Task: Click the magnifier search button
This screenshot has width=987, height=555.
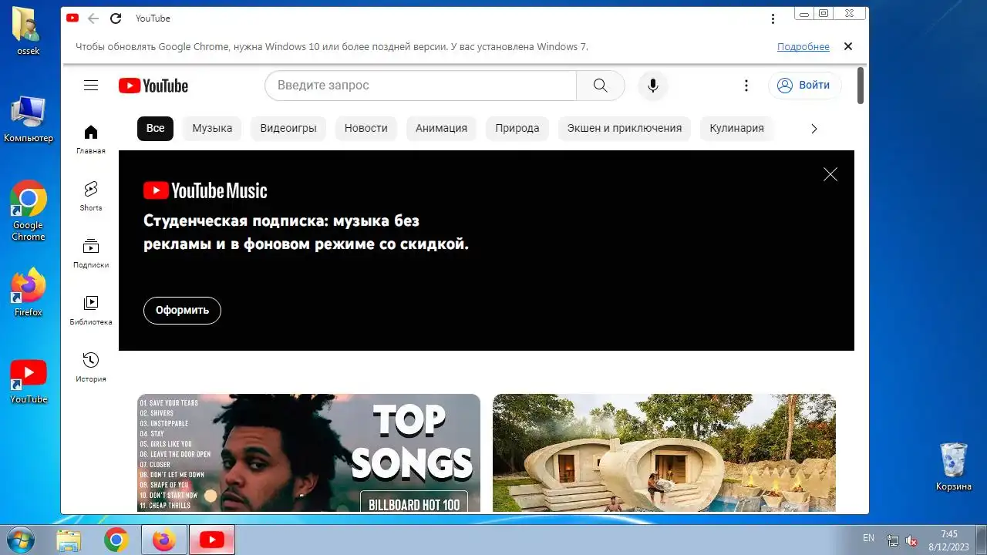Action: pyautogui.click(x=601, y=86)
